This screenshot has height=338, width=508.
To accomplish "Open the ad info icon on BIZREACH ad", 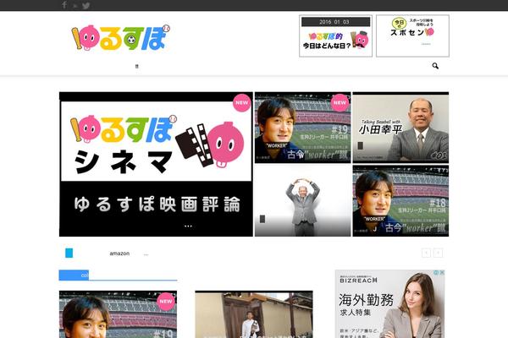I will coord(436,273).
